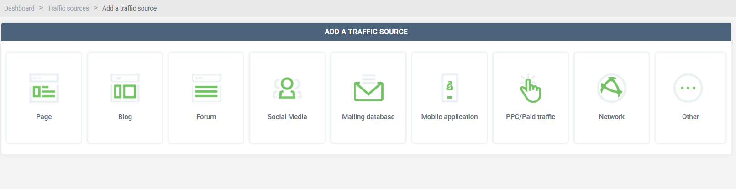Choose the "Social Media" text label
736x189 pixels.
(x=287, y=117)
